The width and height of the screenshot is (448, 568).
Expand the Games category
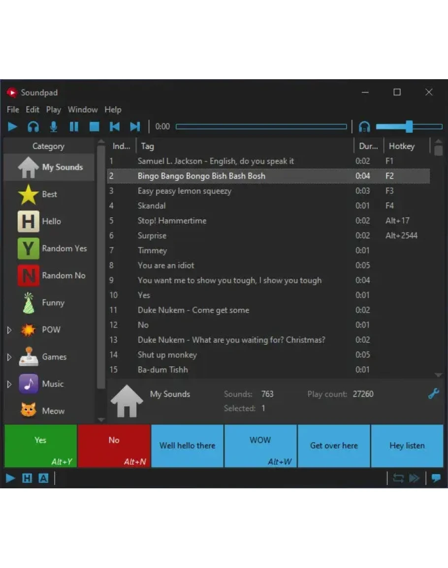coord(9,357)
